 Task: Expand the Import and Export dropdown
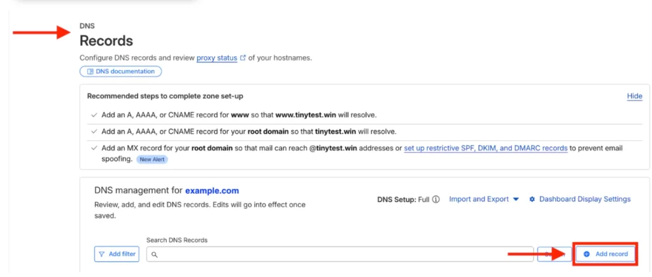tap(484, 199)
